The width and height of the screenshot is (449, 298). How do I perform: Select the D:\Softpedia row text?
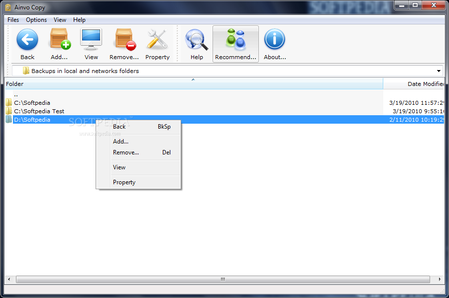point(32,120)
